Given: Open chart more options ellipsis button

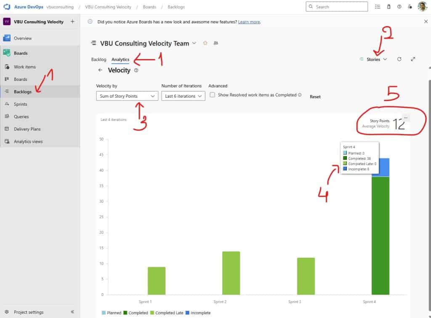Looking at the screenshot, I should click(x=406, y=118).
